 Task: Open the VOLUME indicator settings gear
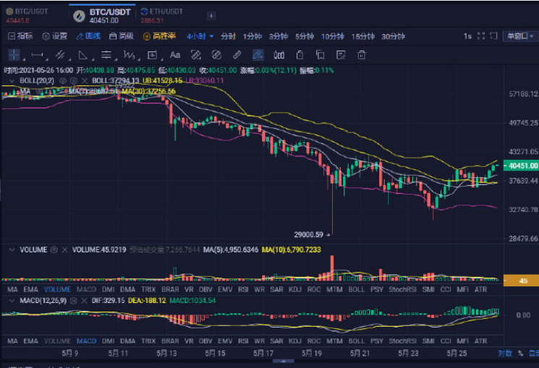(x=54, y=250)
